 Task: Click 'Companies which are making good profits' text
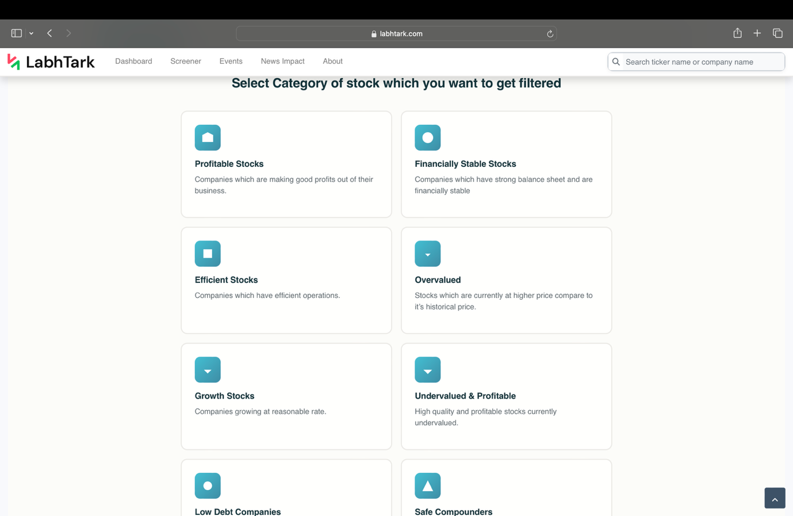point(284,185)
